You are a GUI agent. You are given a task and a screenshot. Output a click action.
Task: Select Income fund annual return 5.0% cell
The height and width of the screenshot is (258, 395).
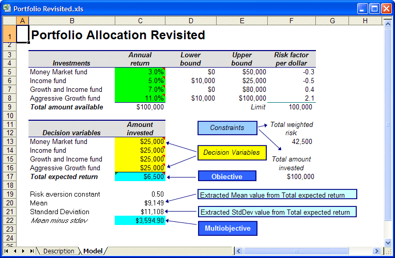pos(140,80)
